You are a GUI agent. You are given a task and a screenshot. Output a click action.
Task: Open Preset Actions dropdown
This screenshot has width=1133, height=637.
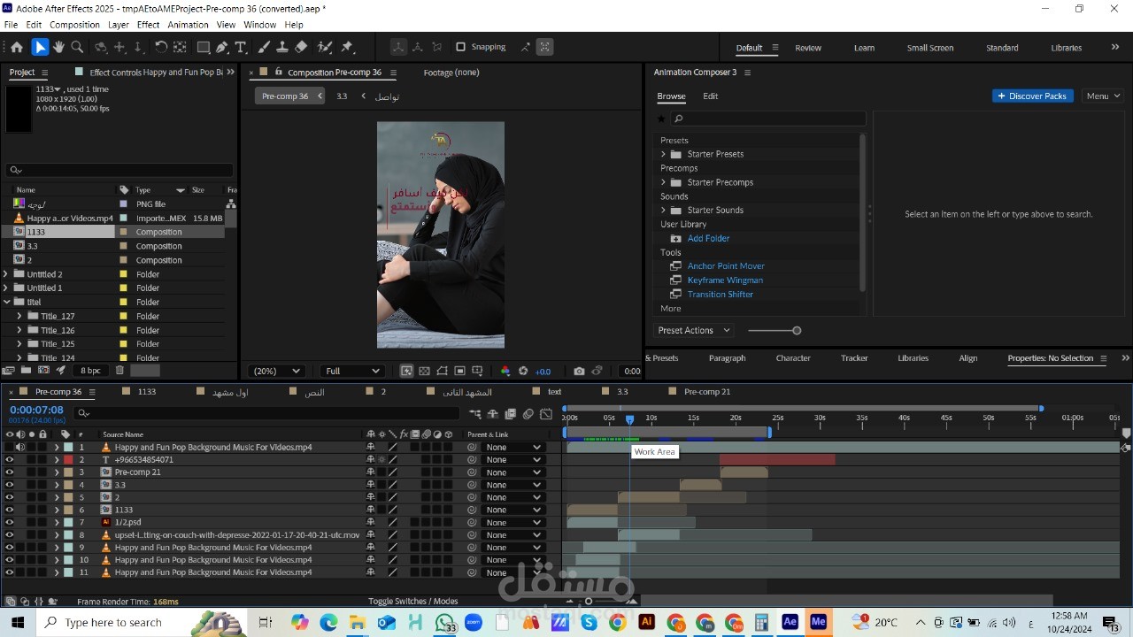[x=694, y=330]
